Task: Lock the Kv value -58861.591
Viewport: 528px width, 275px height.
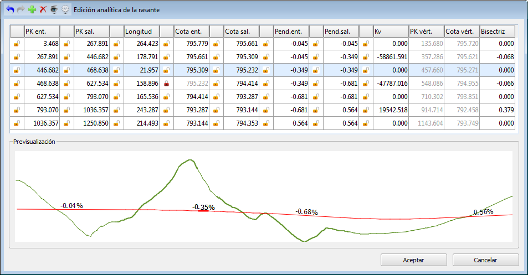Action: tap(366, 56)
